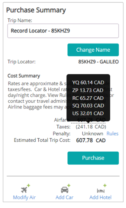
Task: Click the green plus beside the bed icon
Action: point(105,185)
